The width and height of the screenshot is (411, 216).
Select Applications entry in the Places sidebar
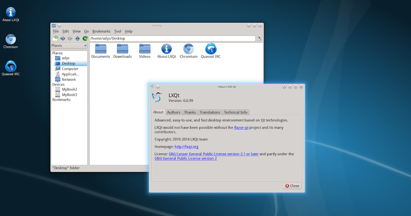[x=70, y=74]
